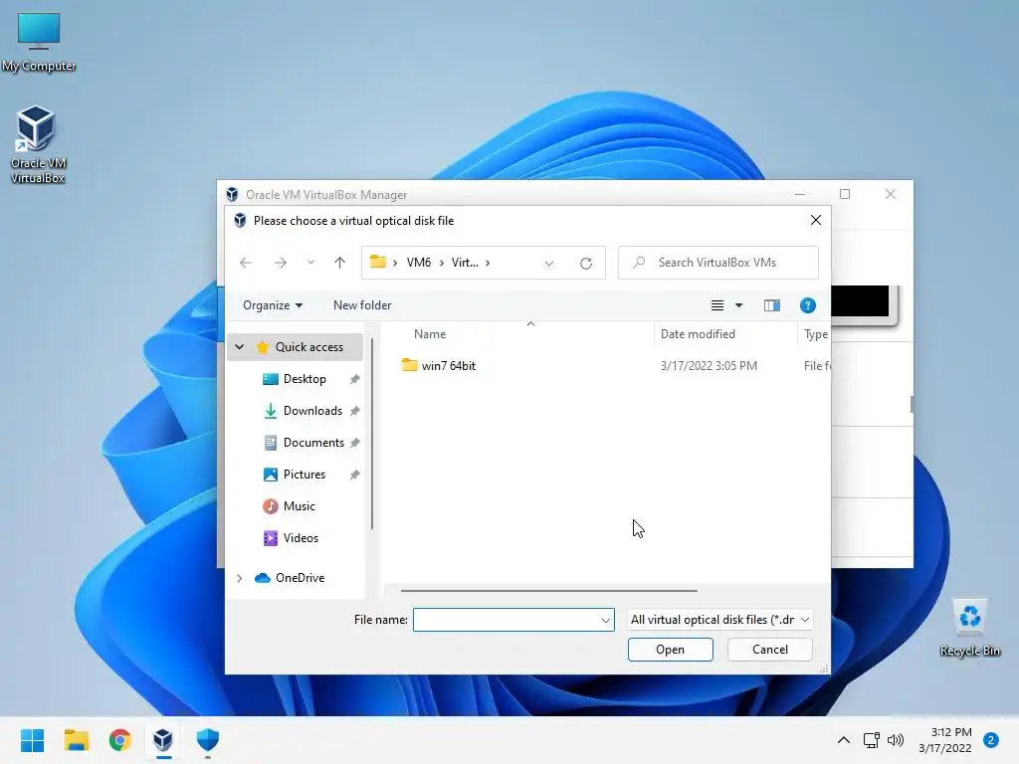
Task: Open the view options dropdown arrow
Action: tap(739, 305)
